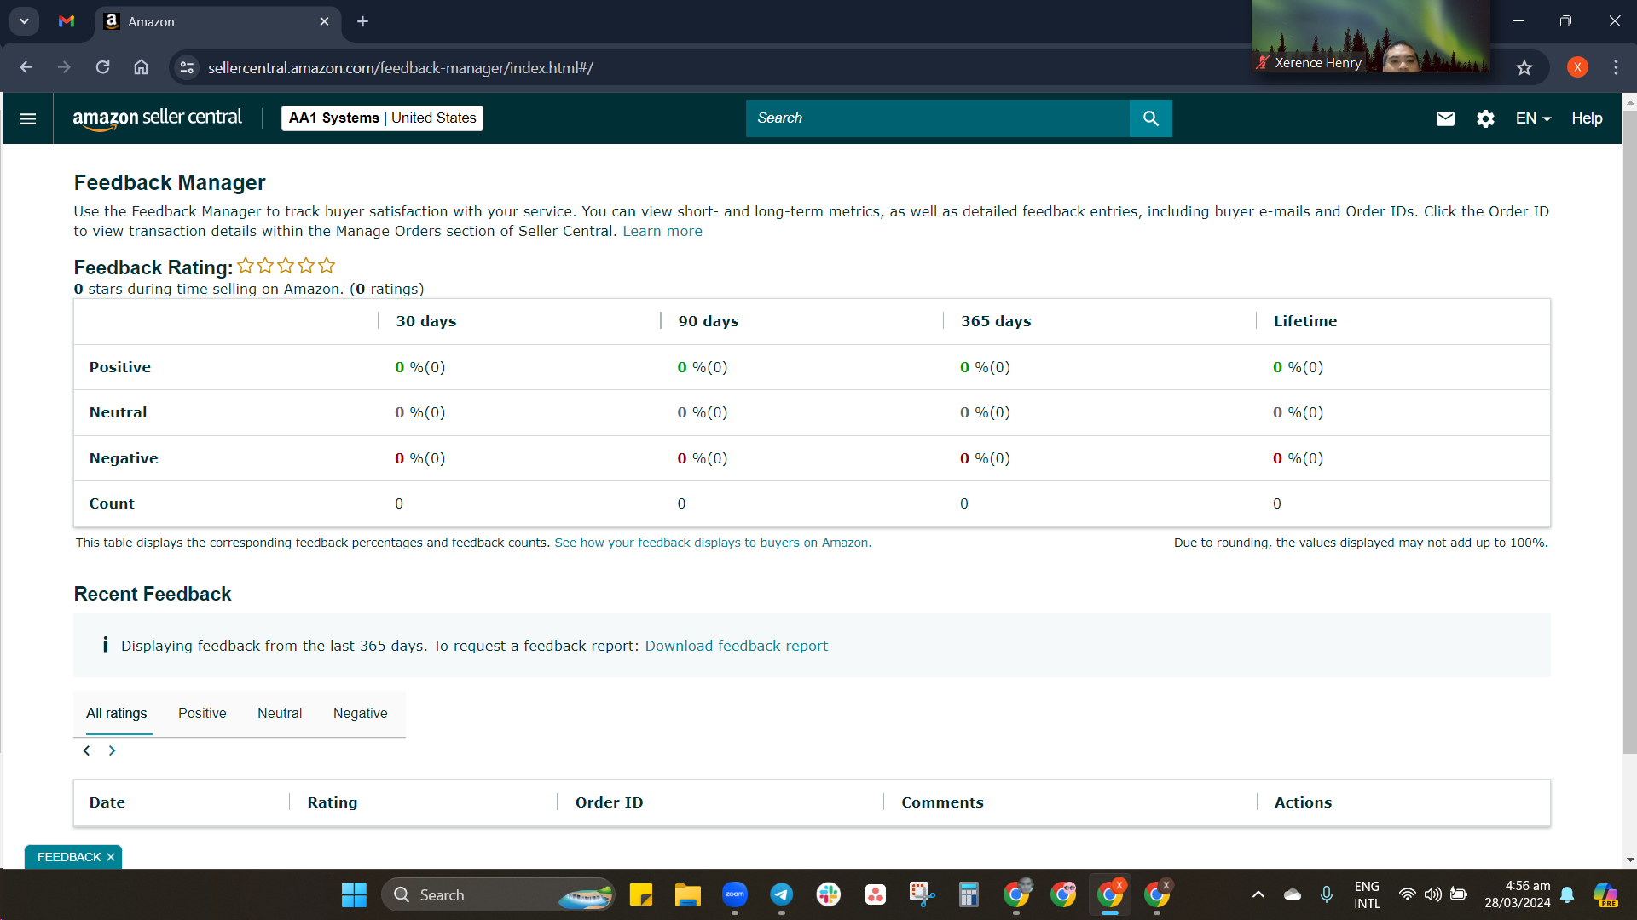
Task: Open the Help link in header
Action: pyautogui.click(x=1587, y=118)
